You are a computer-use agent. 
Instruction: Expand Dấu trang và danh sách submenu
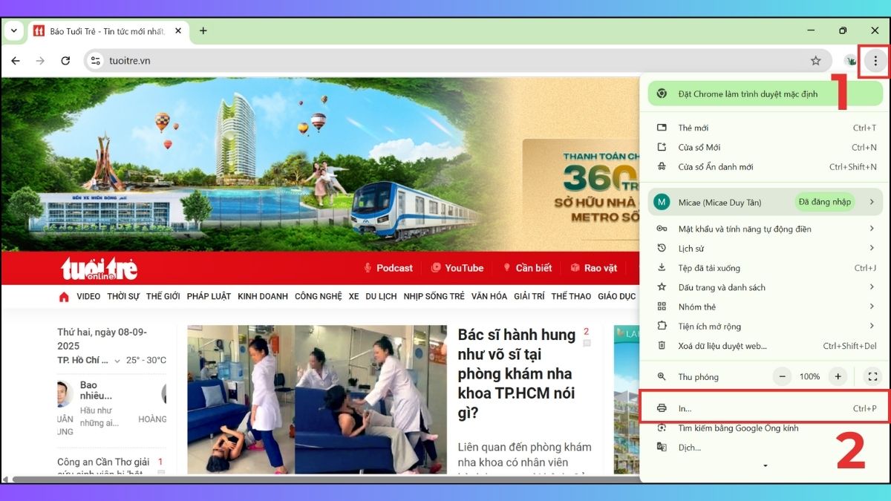[x=872, y=286]
